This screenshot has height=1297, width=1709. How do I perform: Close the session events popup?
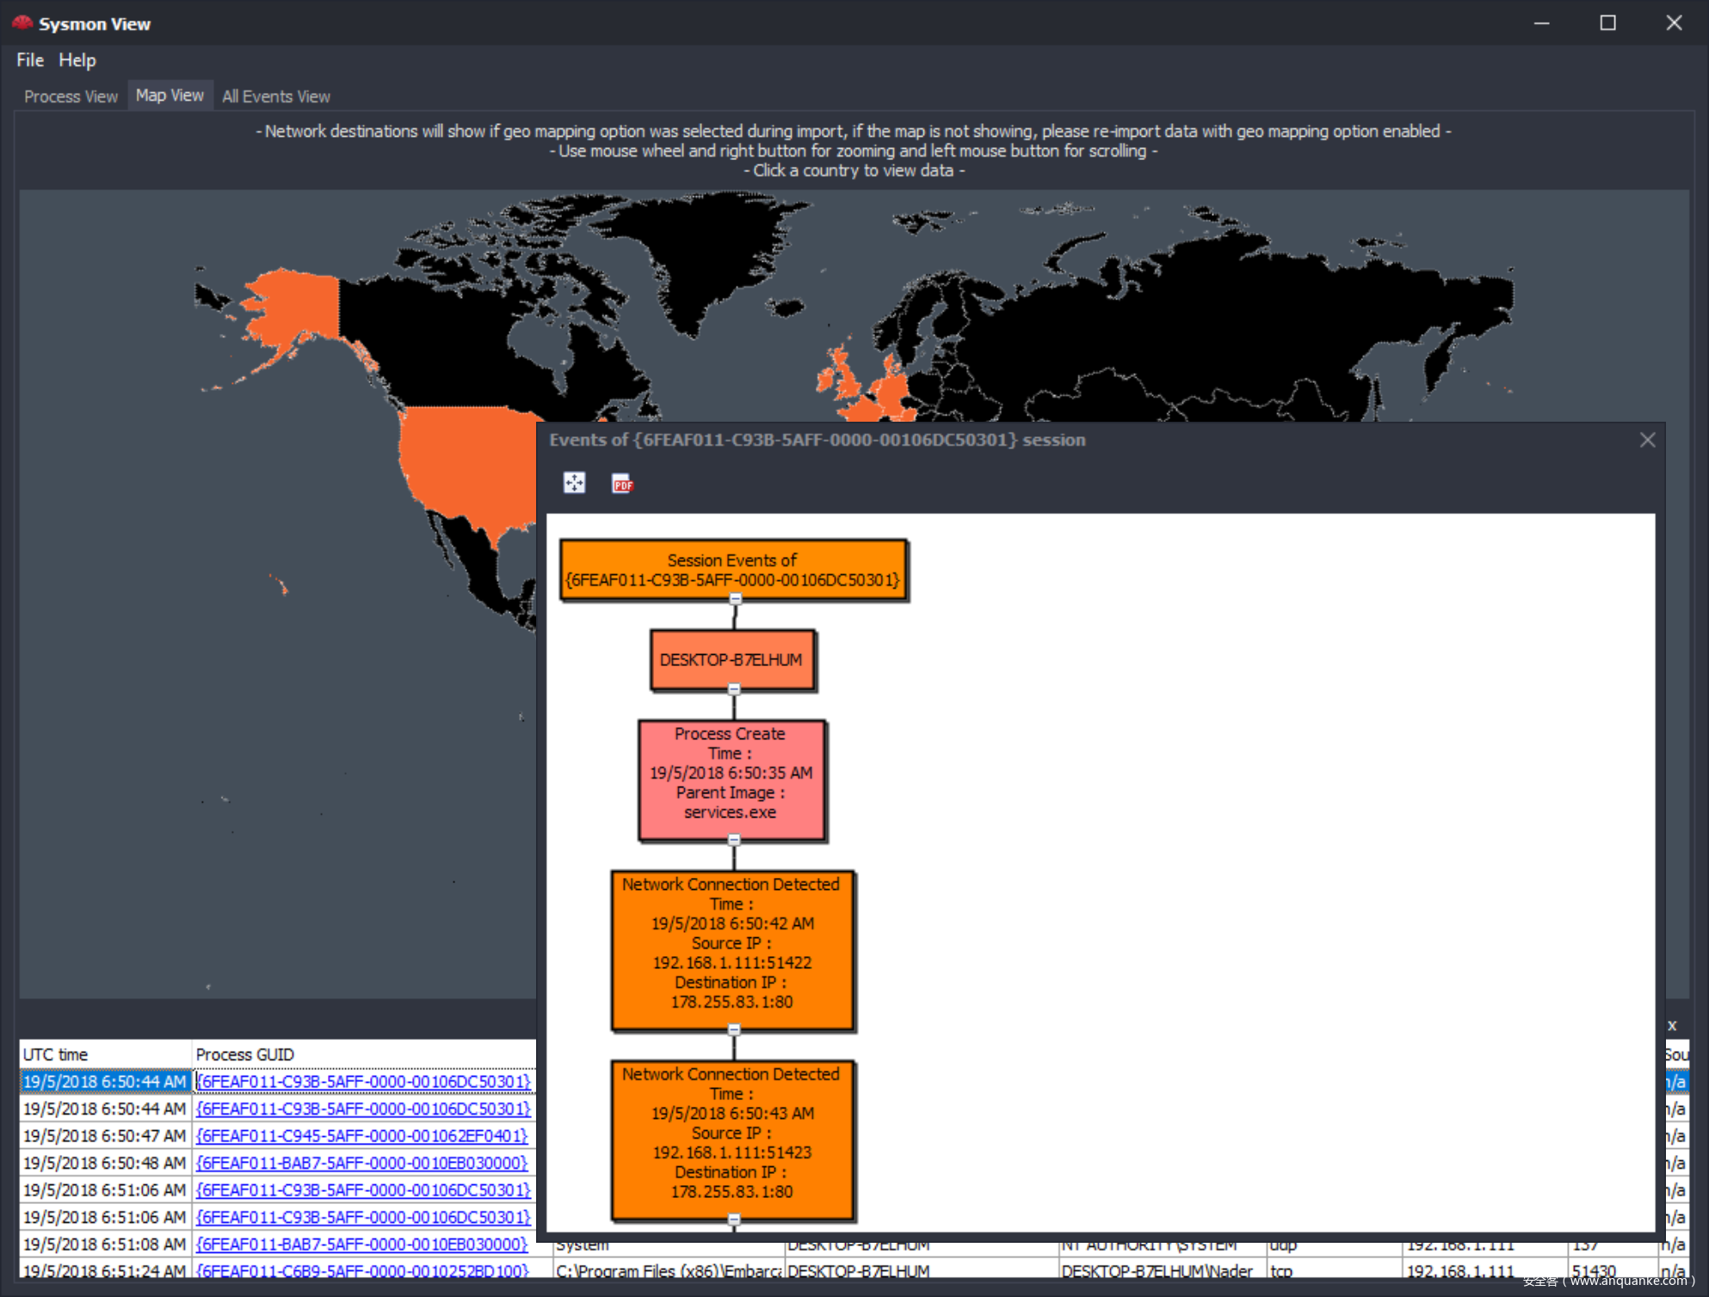1647,440
